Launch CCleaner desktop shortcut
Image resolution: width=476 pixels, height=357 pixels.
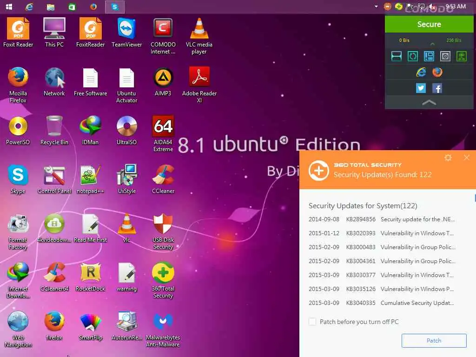(163, 179)
